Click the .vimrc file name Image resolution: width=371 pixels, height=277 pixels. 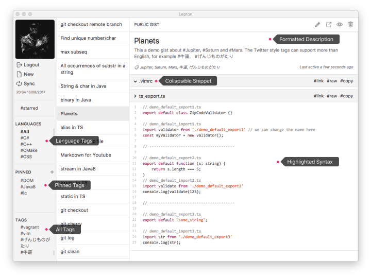tap(146, 81)
